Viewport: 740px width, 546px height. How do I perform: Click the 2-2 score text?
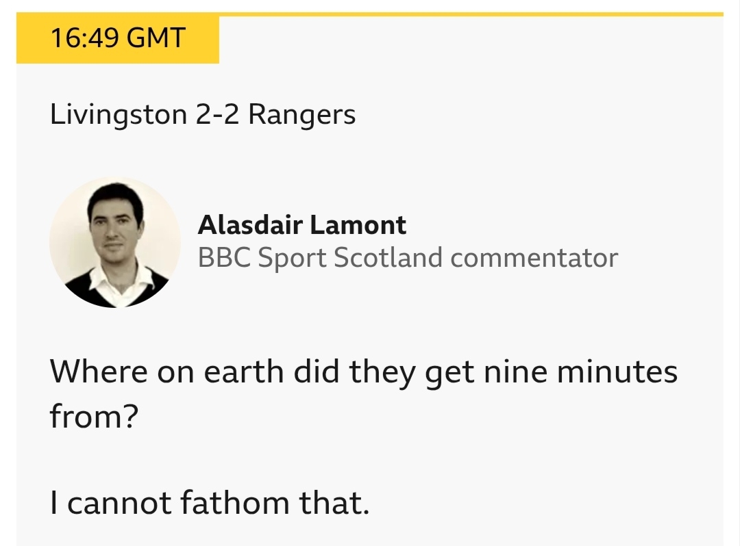coord(218,114)
